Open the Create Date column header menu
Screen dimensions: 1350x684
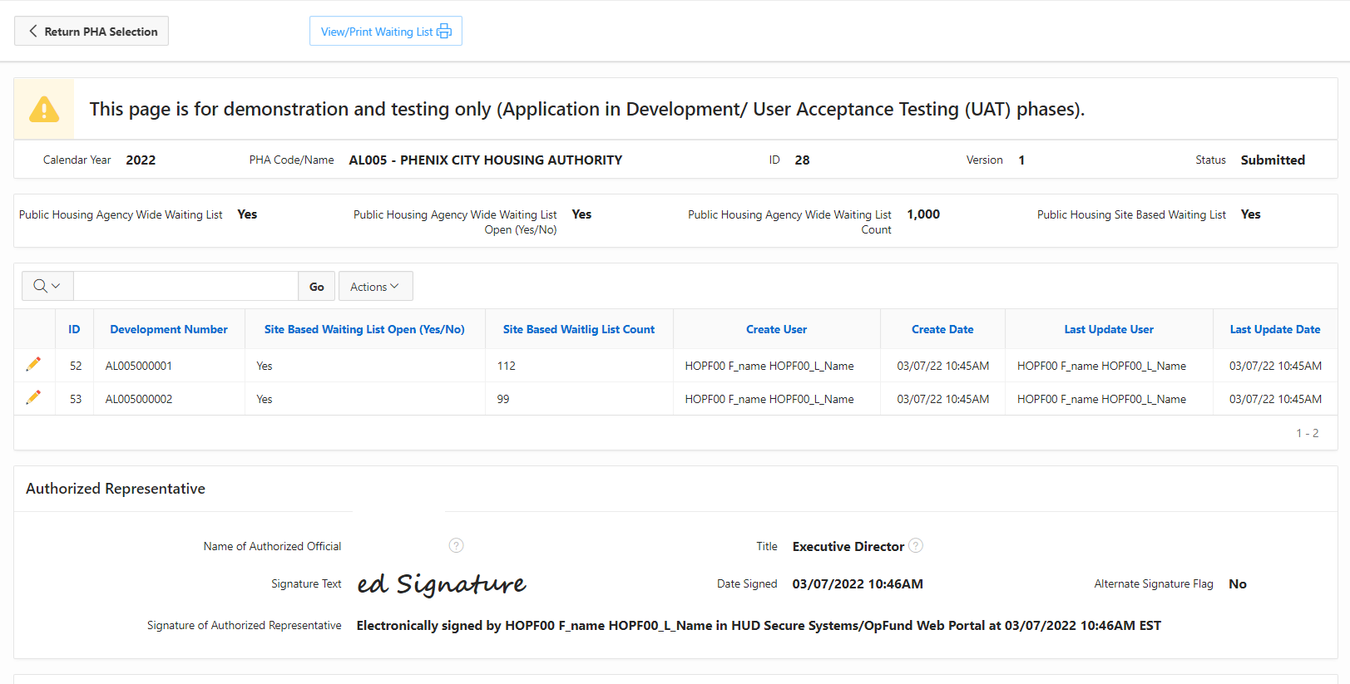tap(942, 329)
